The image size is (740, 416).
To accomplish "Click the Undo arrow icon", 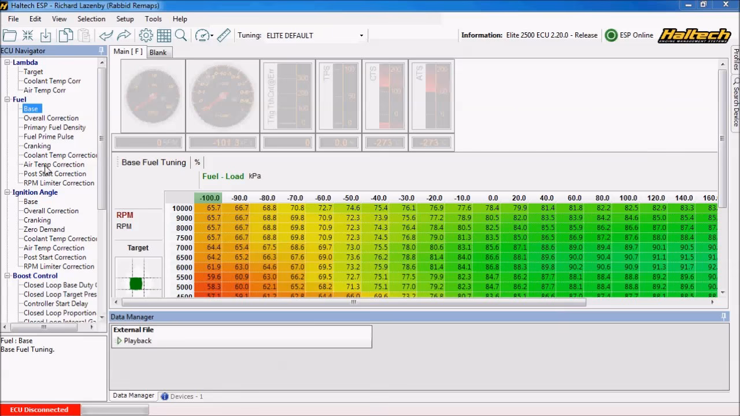I will pyautogui.click(x=106, y=35).
